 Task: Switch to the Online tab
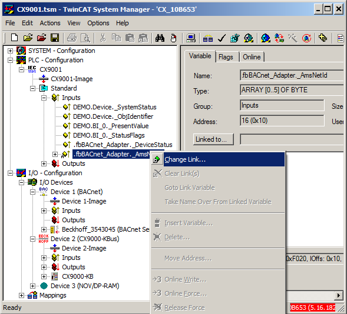click(x=252, y=57)
